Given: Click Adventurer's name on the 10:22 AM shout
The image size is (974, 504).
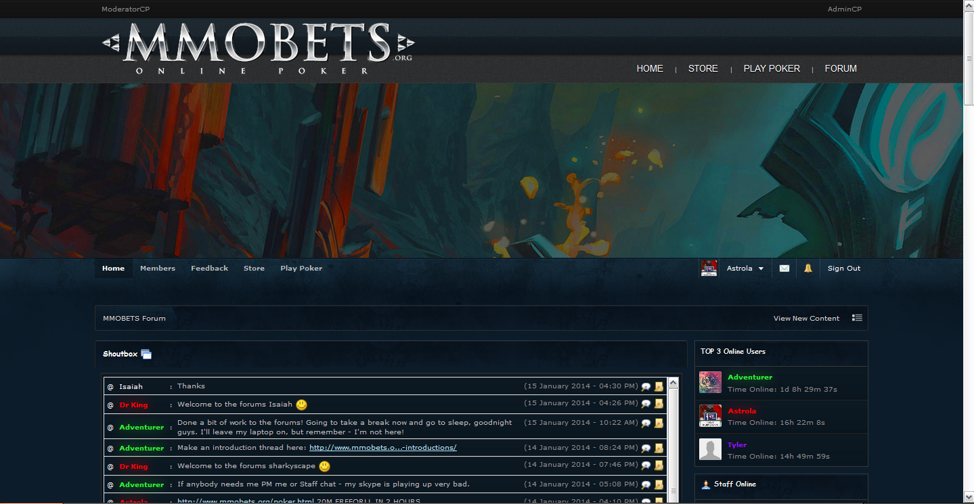Looking at the screenshot, I should pos(141,428).
